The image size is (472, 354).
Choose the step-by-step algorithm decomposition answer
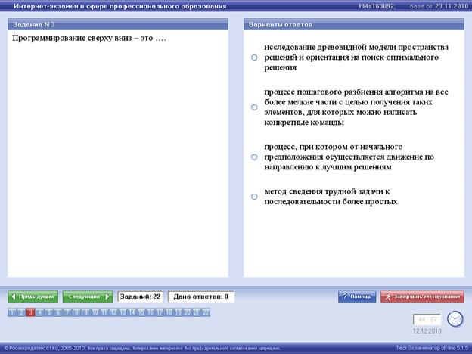(255, 107)
